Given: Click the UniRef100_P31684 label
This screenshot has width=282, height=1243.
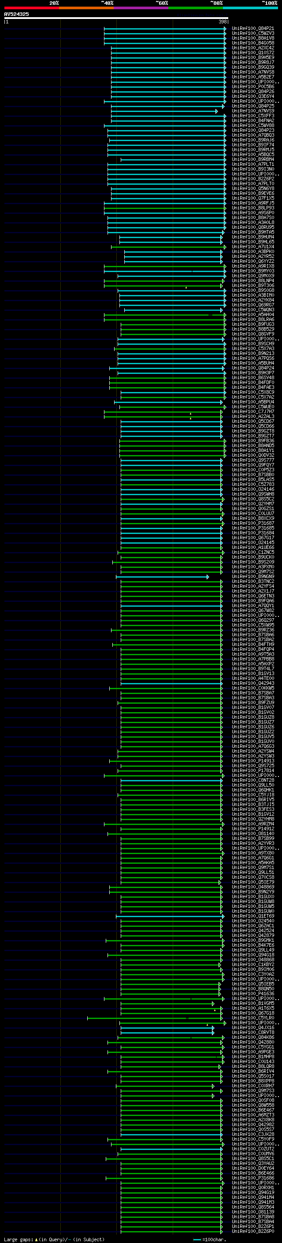Looking at the screenshot, I should tap(253, 533).
